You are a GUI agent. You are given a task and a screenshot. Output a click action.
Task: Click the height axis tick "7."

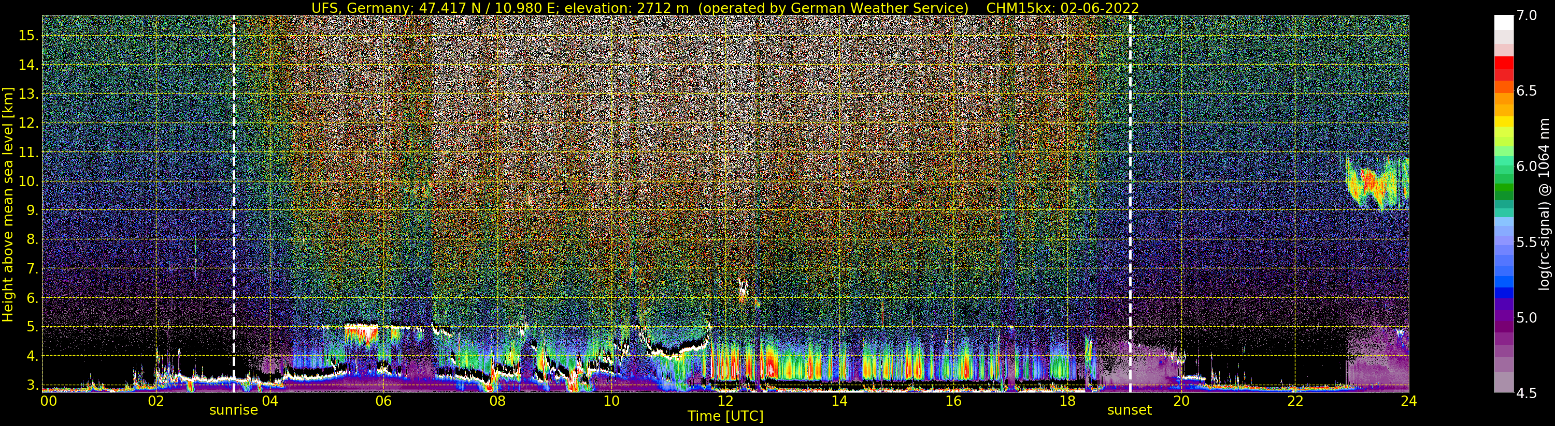click(32, 269)
